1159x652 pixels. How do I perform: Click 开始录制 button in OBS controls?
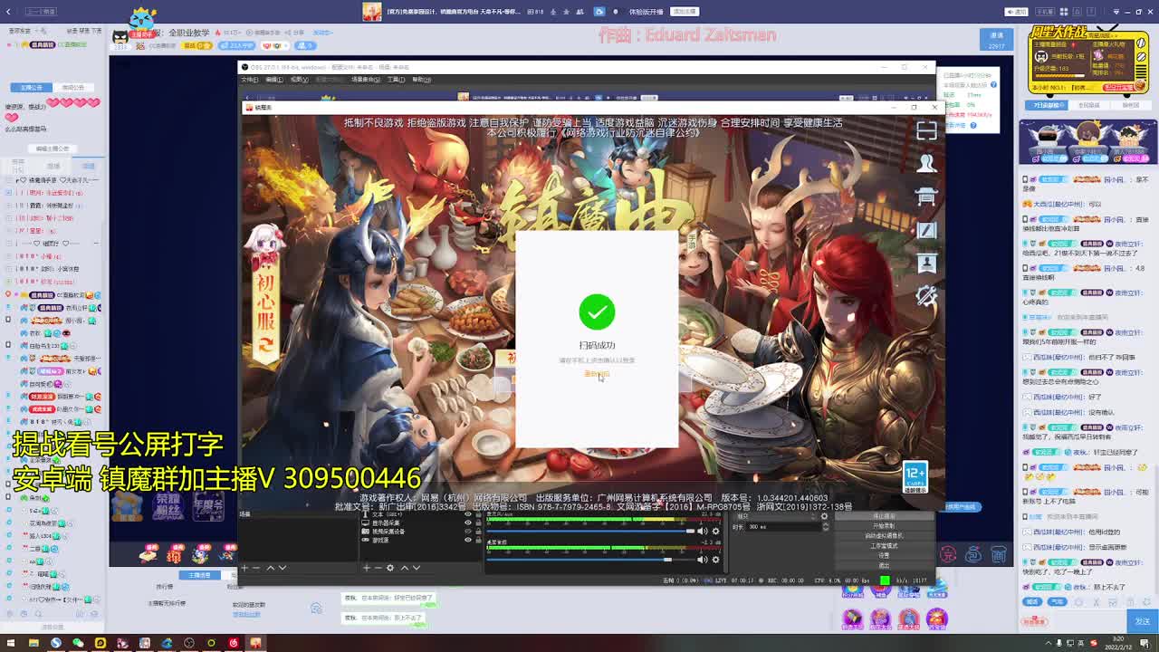(x=884, y=526)
